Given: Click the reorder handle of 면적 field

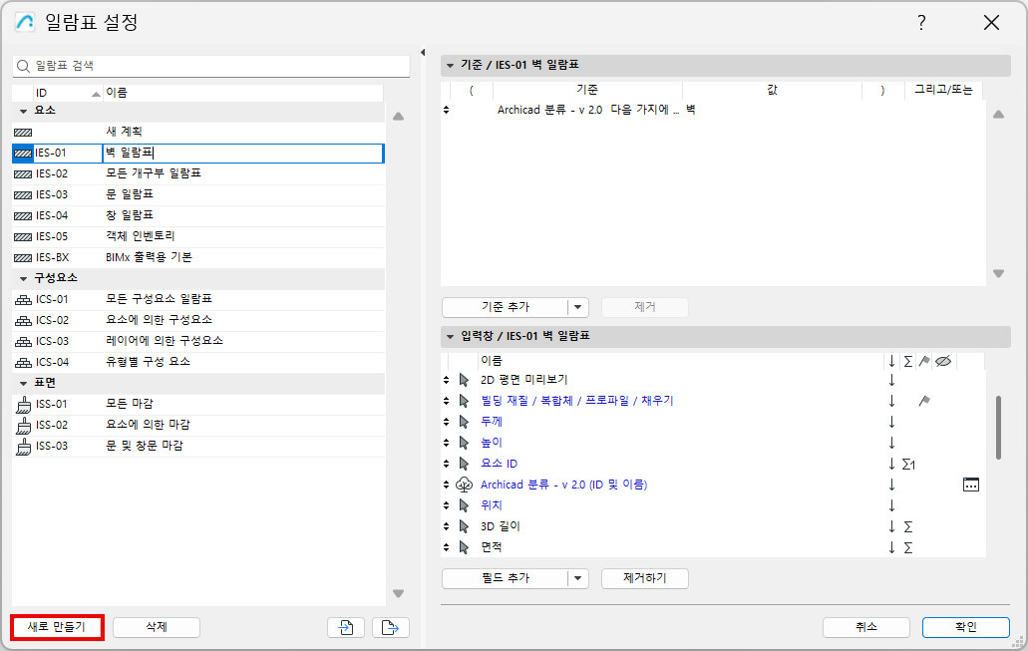Looking at the screenshot, I should [447, 547].
